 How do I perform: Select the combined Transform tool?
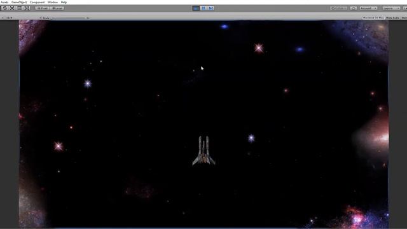click(27, 8)
